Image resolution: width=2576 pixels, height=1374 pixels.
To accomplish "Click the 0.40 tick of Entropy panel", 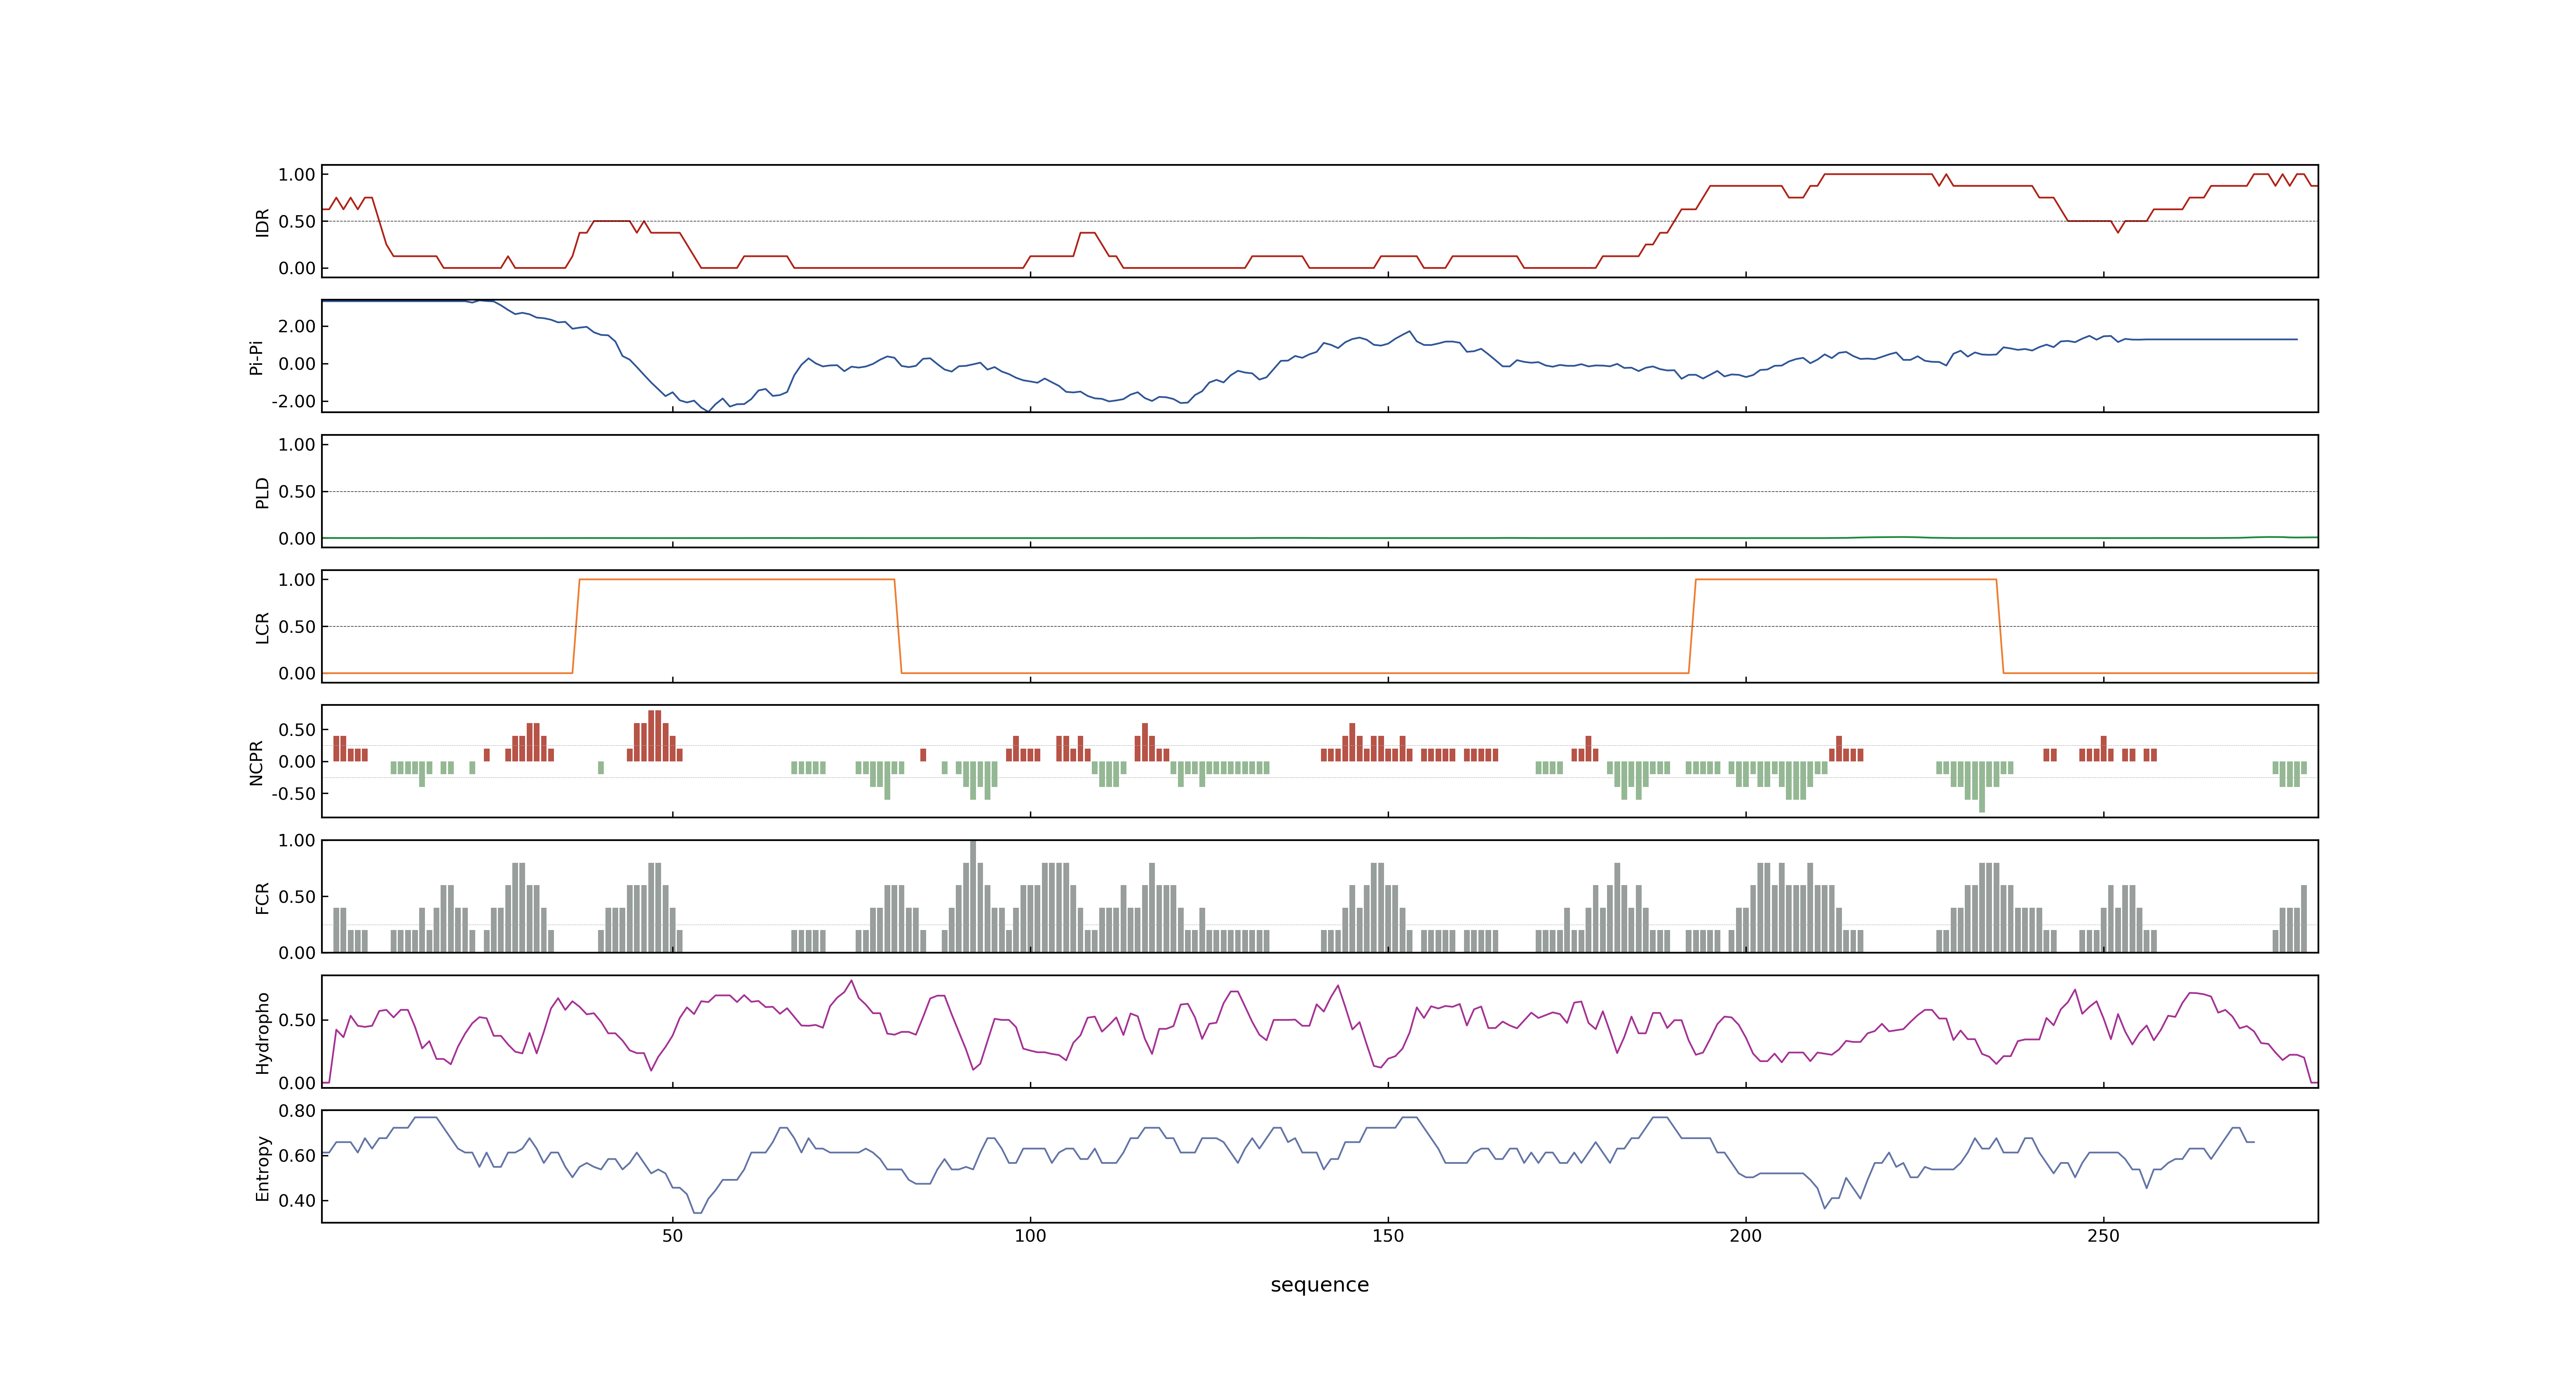I will pyautogui.click(x=297, y=1201).
